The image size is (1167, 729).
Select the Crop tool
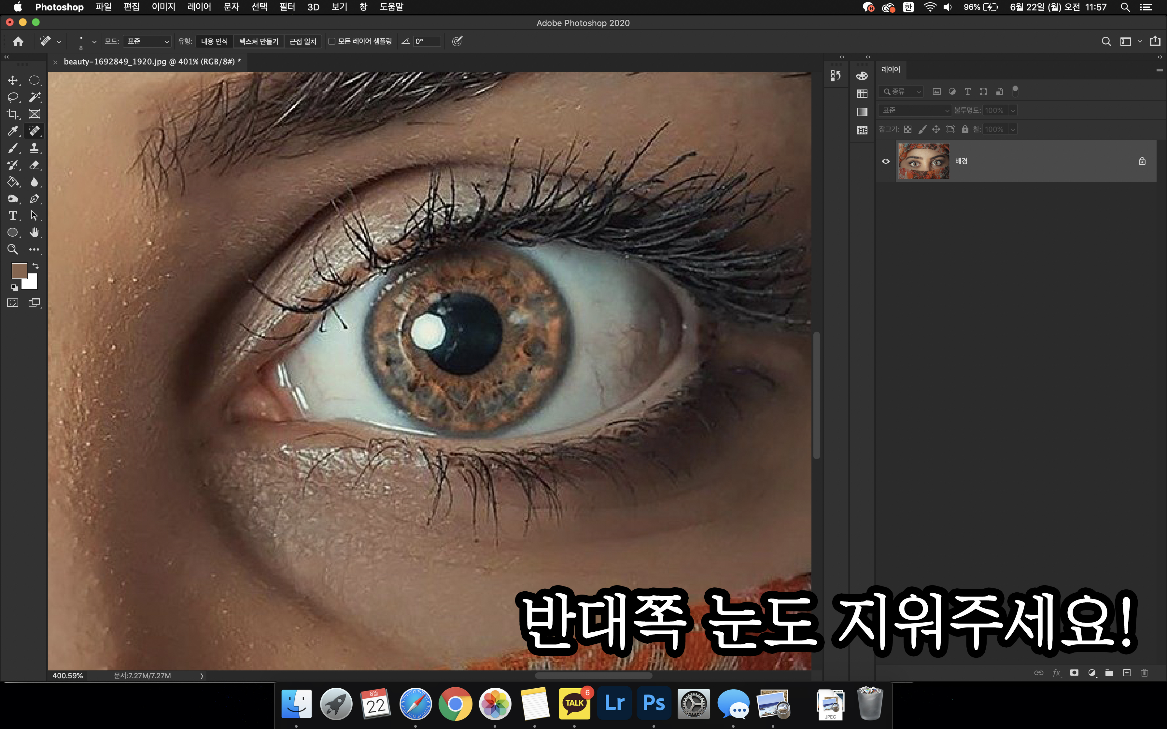point(13,114)
